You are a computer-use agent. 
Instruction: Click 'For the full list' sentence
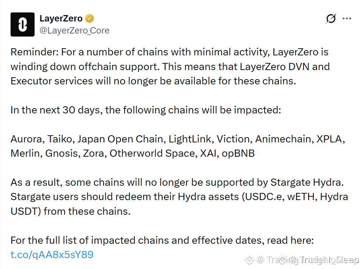[x=162, y=240]
